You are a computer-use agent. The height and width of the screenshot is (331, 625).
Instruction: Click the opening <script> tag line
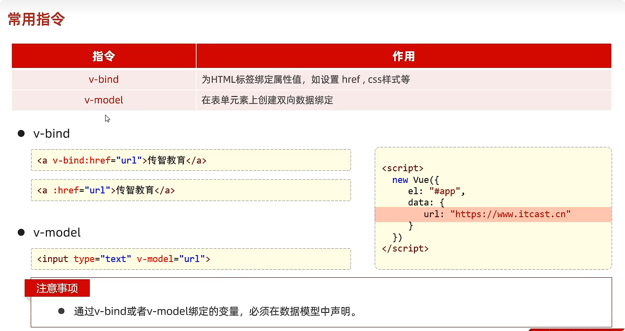tap(403, 168)
